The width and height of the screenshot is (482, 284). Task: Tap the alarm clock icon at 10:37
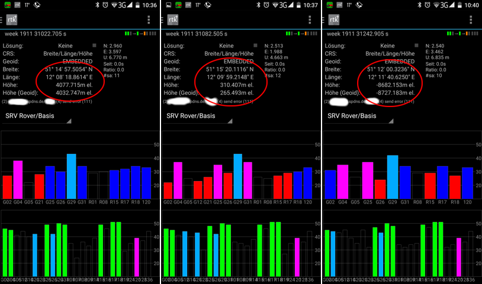(x=267, y=5)
